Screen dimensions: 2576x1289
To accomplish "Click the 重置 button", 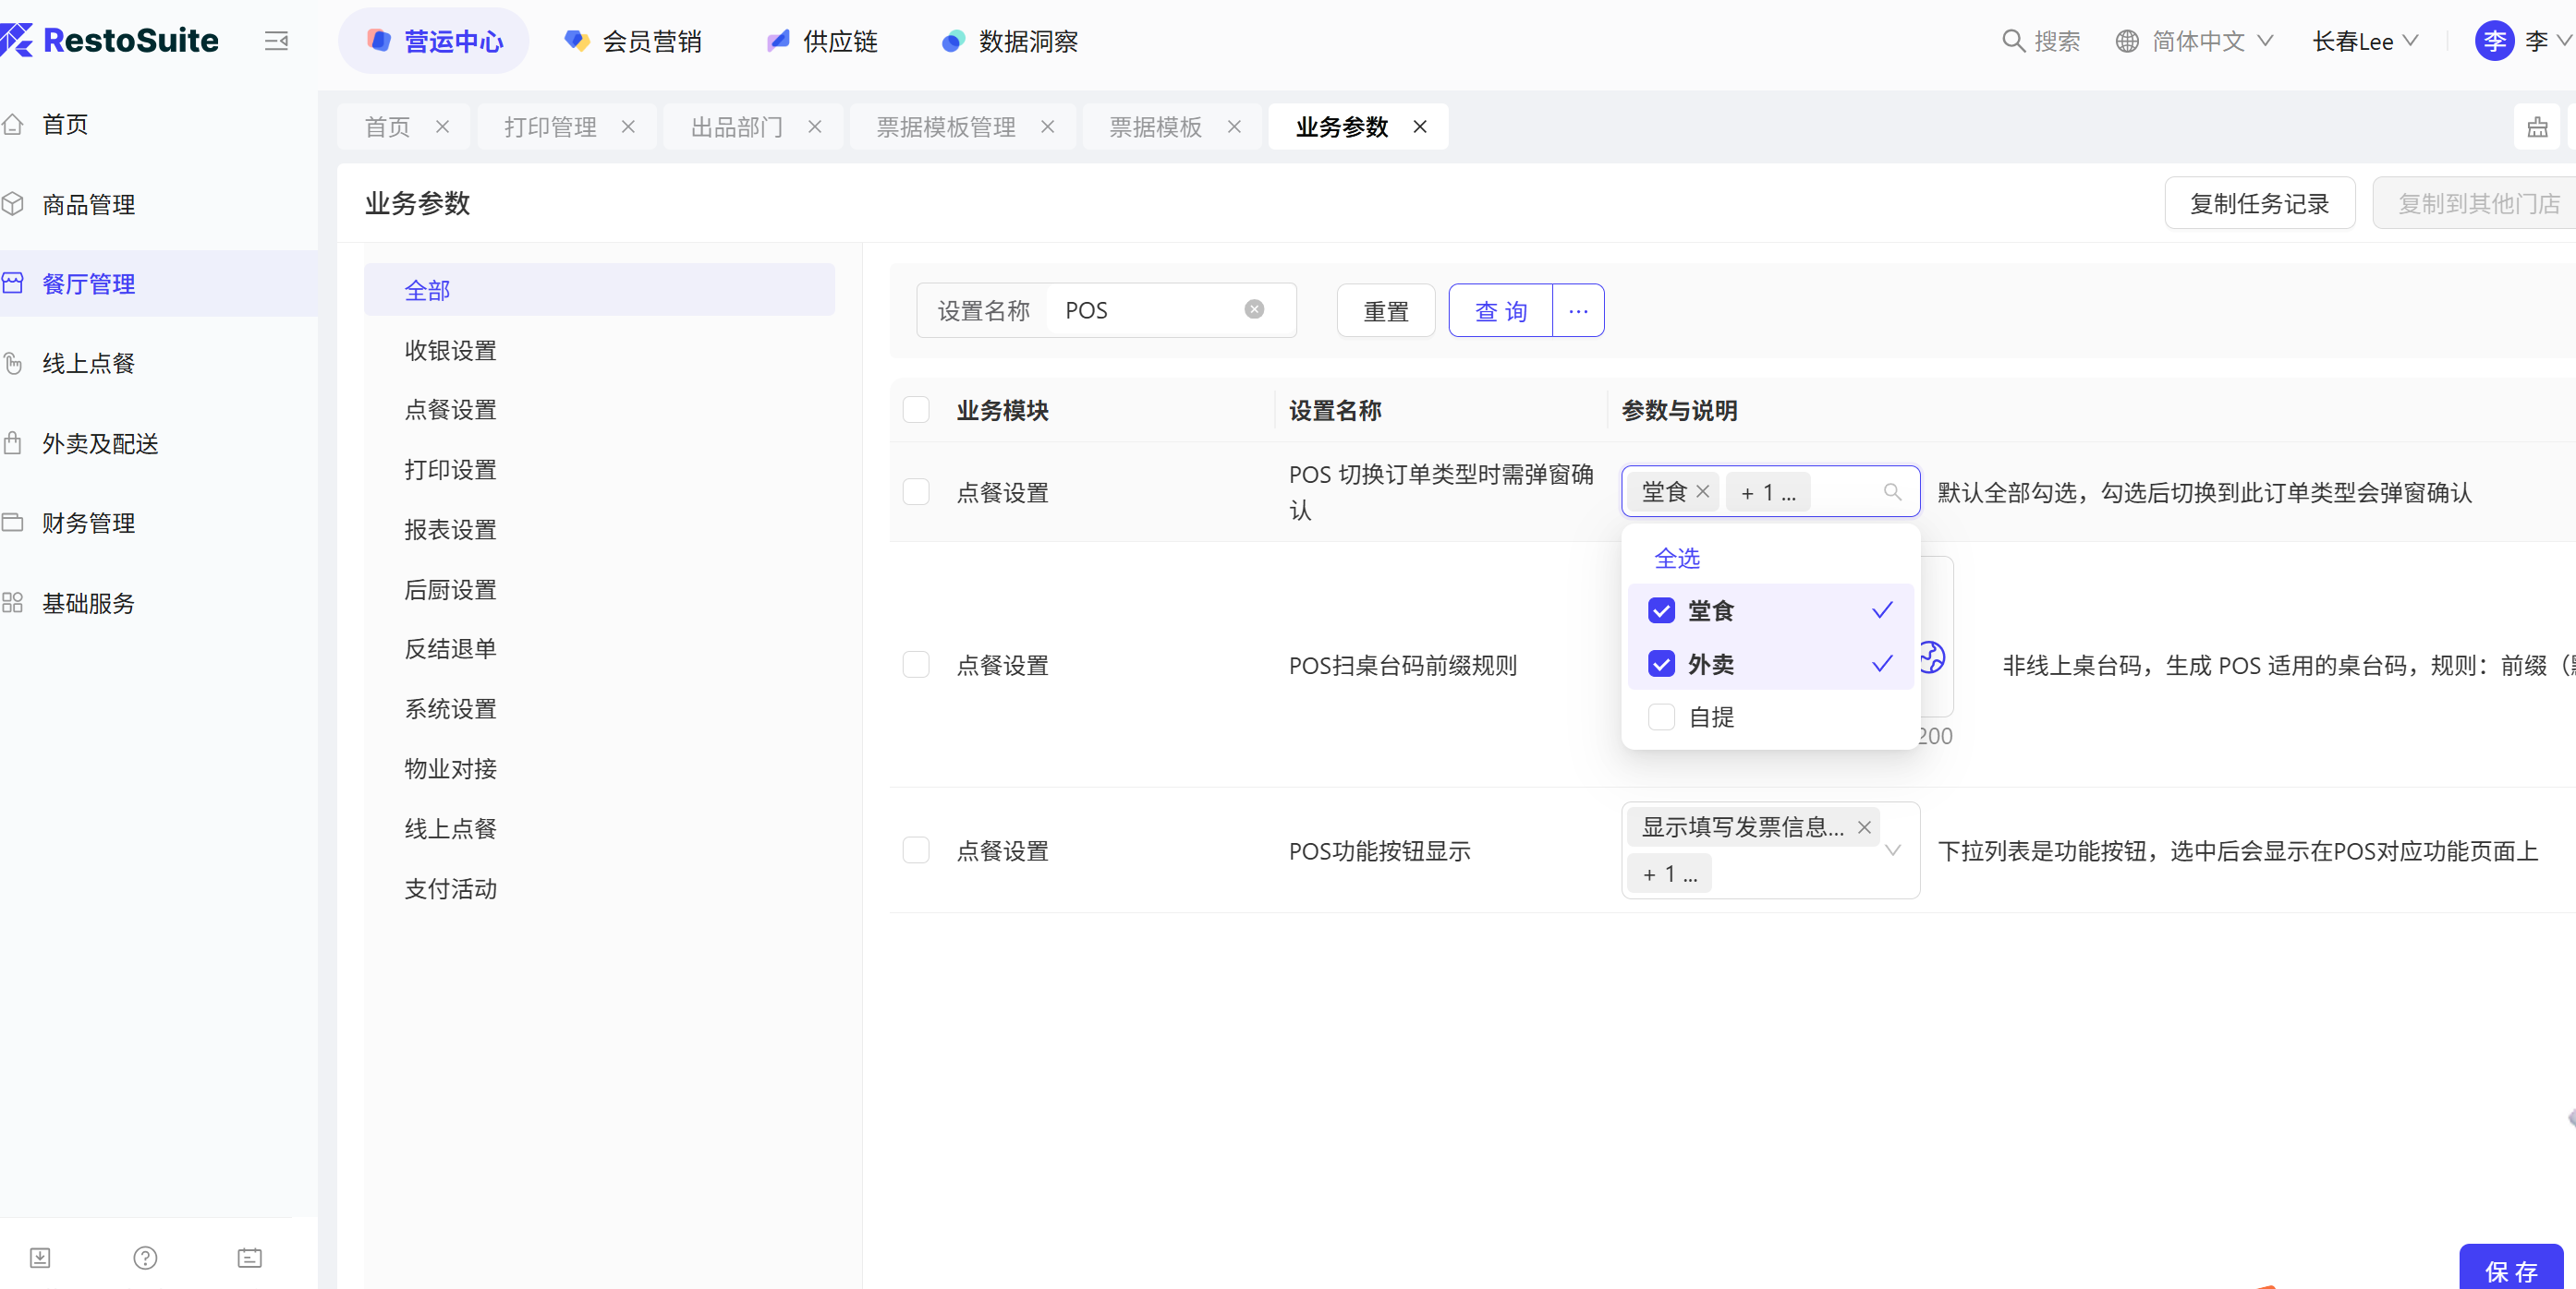I will tap(1386, 311).
